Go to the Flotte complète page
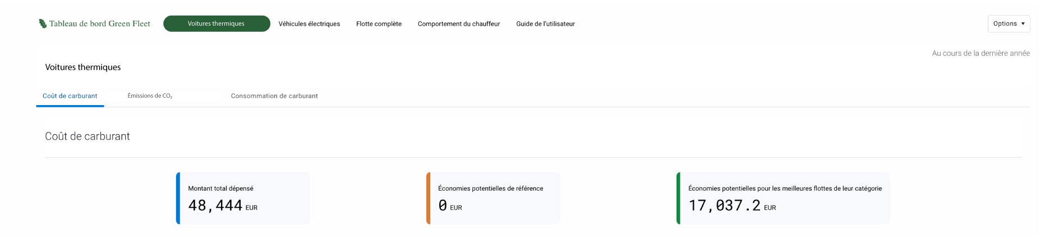 click(x=379, y=24)
